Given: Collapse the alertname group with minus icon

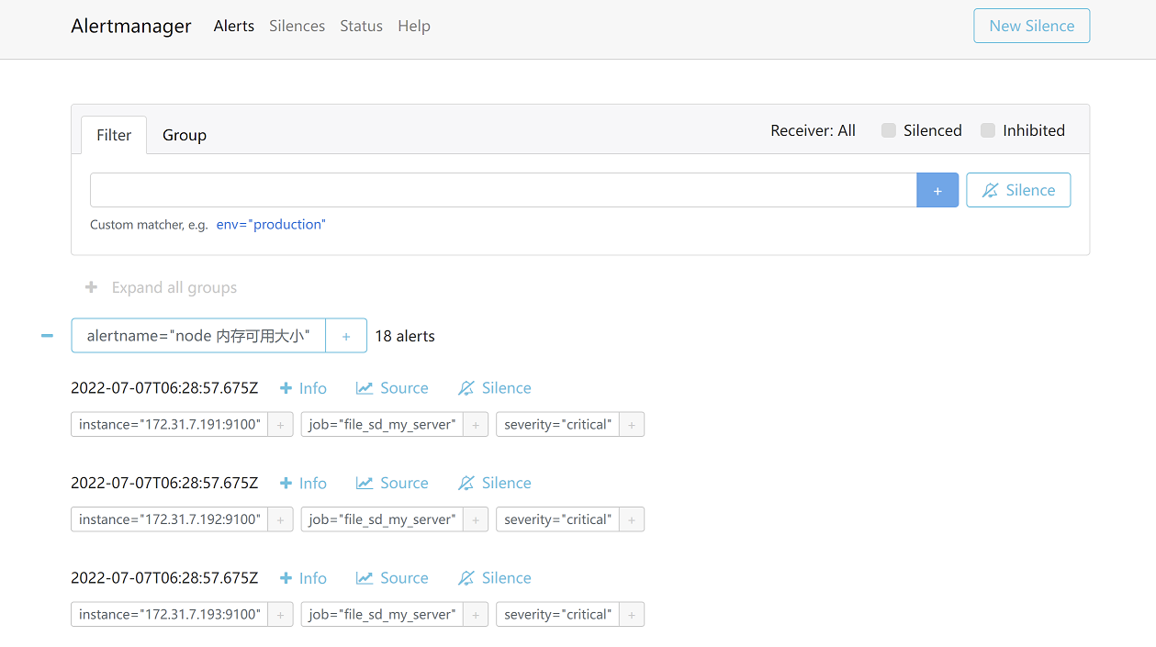Looking at the screenshot, I should 47,336.
